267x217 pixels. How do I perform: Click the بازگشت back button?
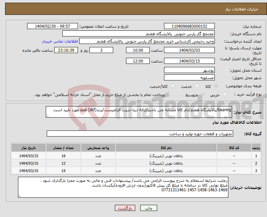(125, 208)
